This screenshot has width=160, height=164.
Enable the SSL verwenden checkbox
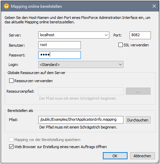tap(120, 45)
